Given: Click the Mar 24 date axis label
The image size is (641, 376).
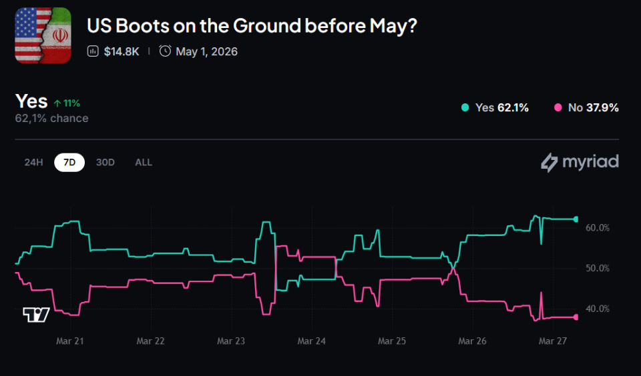Looking at the screenshot, I should [311, 341].
